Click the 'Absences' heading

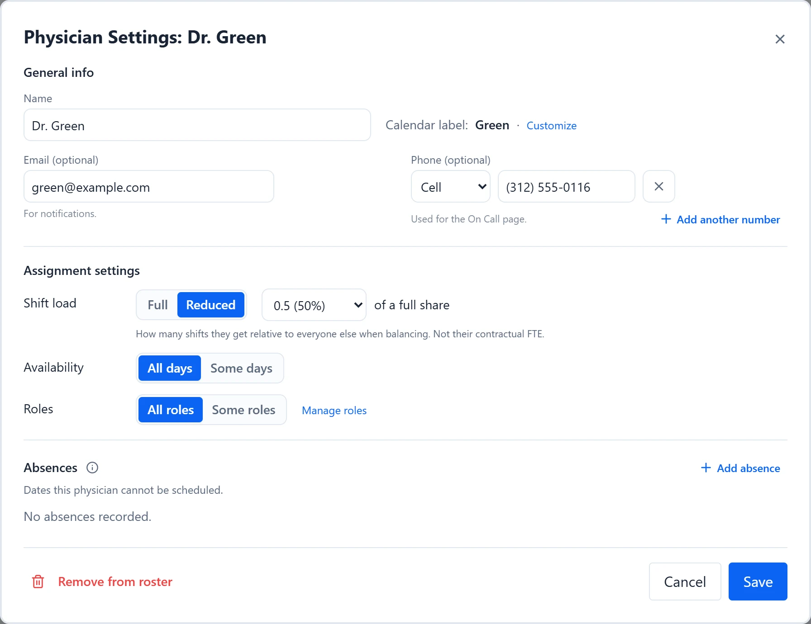50,468
